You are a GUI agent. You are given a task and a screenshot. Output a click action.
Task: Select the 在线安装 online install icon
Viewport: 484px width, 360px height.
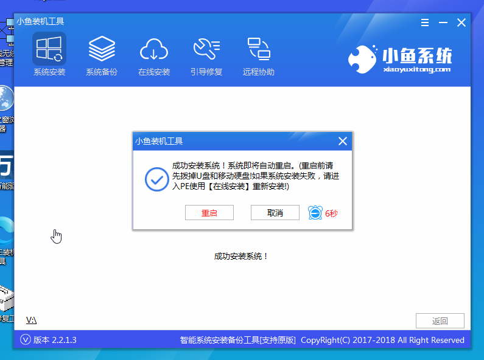point(154,56)
